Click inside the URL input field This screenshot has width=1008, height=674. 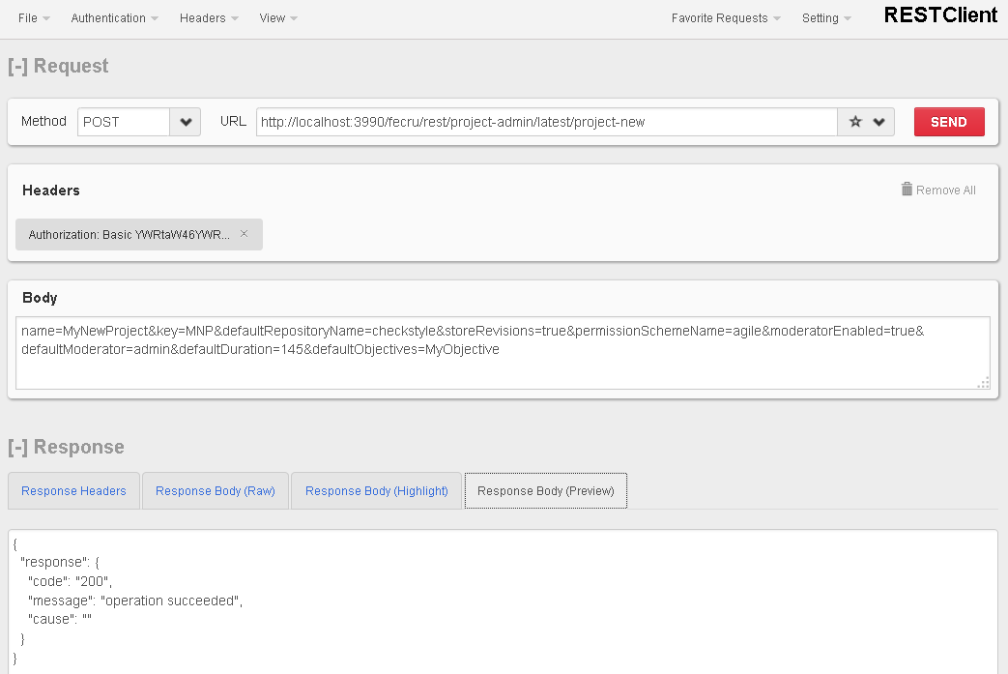[x=541, y=122]
